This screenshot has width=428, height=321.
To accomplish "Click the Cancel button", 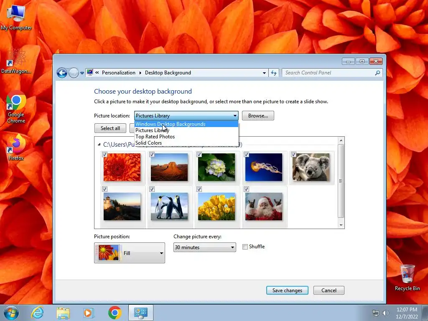I will (x=329, y=290).
